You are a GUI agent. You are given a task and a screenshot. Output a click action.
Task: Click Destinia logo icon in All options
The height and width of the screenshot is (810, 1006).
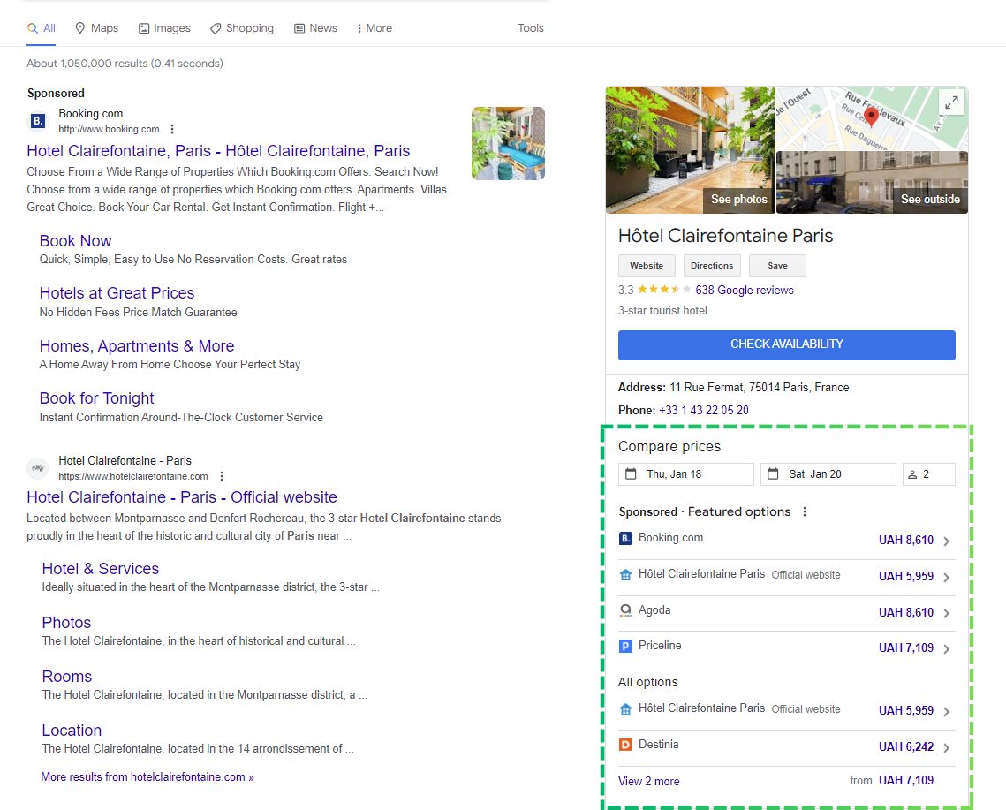(625, 745)
